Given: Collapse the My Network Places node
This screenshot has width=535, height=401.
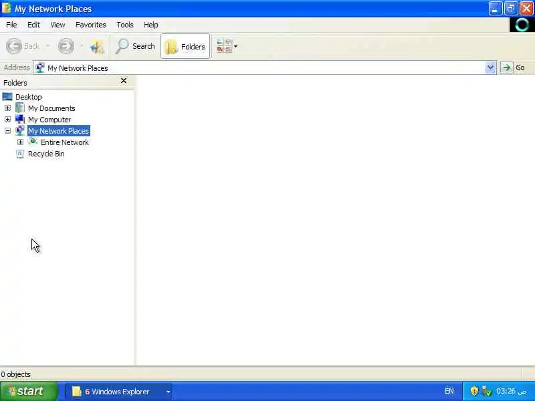Looking at the screenshot, I should pos(7,131).
